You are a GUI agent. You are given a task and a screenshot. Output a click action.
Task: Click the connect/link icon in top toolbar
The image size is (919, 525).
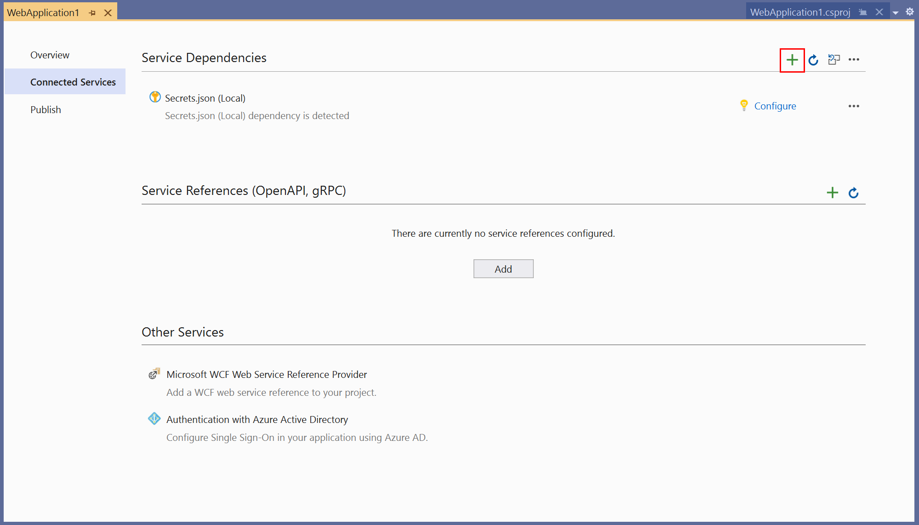[834, 59]
